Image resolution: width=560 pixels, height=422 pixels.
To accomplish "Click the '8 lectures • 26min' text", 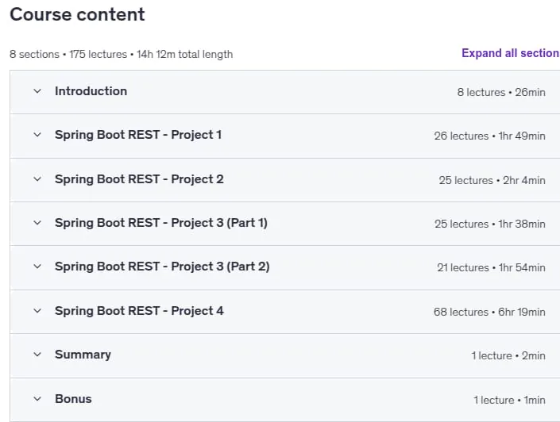I will (x=501, y=92).
